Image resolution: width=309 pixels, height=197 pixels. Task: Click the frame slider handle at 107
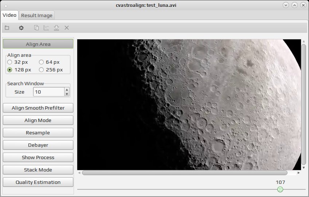(280, 189)
